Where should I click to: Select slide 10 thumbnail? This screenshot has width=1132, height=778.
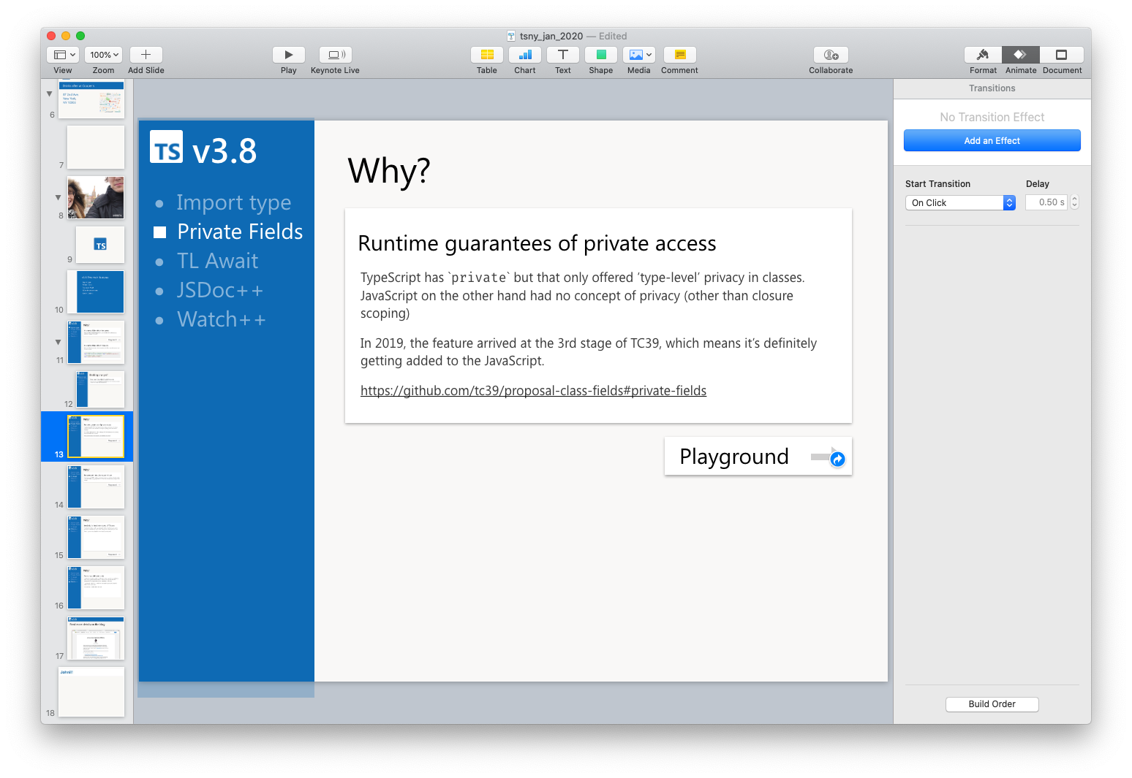tap(96, 291)
